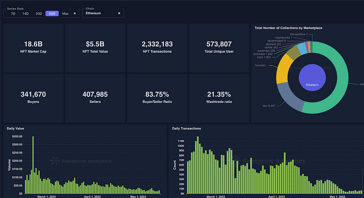Click the March 1, 2023 label under Daily Transactions
The width and height of the screenshot is (364, 198).
[x=216, y=197]
